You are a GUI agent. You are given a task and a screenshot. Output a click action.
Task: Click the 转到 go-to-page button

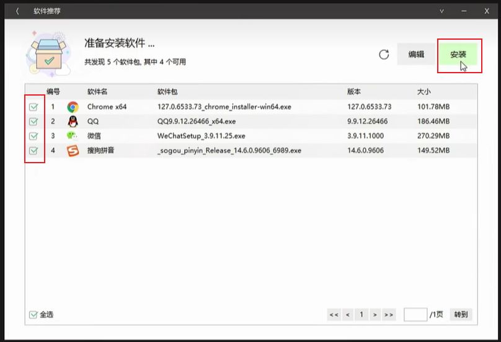click(461, 315)
